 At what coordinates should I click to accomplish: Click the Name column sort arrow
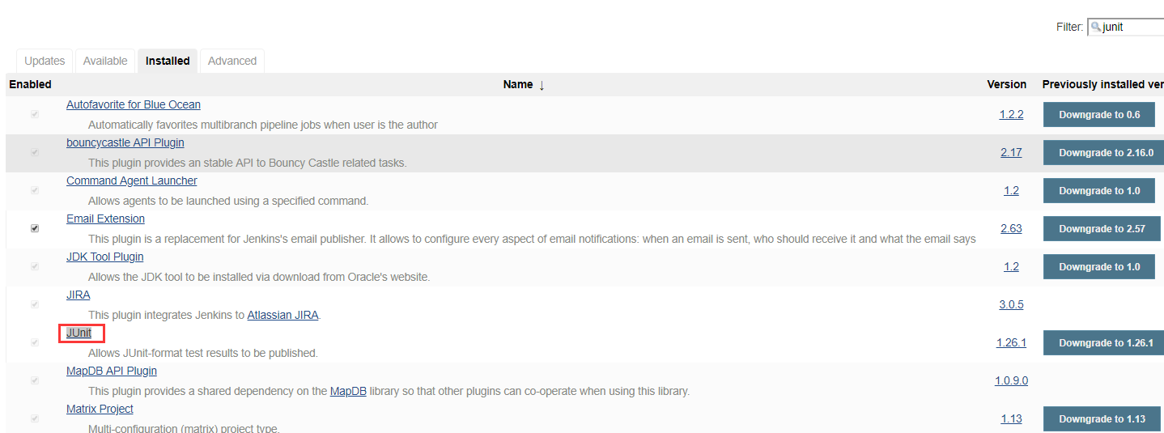point(542,85)
